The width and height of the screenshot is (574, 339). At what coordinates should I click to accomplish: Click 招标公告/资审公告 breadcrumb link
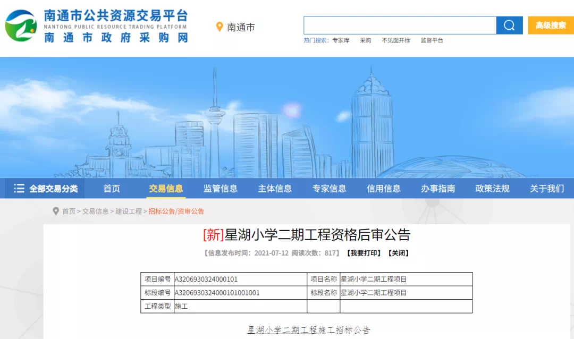point(176,211)
